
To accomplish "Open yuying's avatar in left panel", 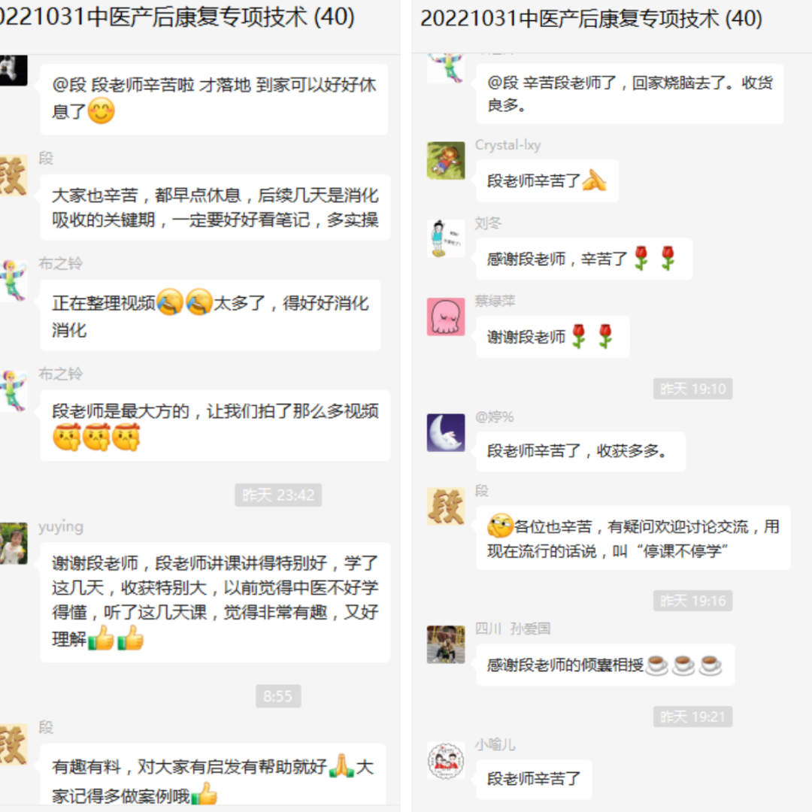I will pyautogui.click(x=13, y=544).
